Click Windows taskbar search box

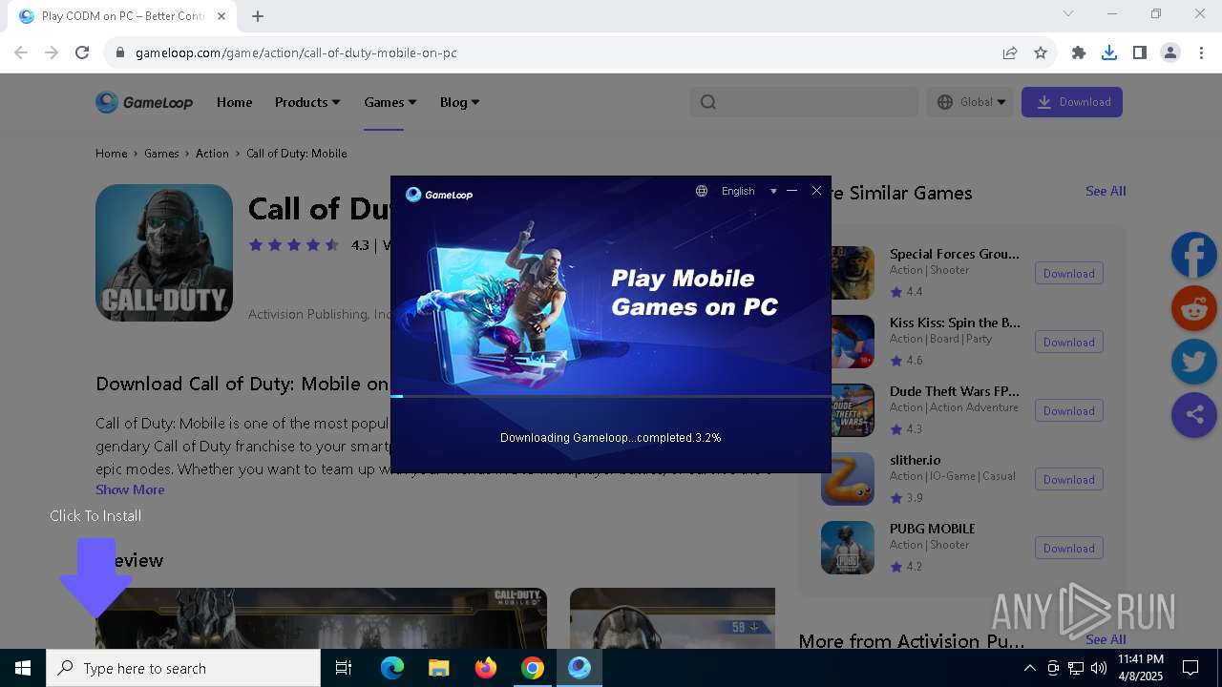click(183, 668)
